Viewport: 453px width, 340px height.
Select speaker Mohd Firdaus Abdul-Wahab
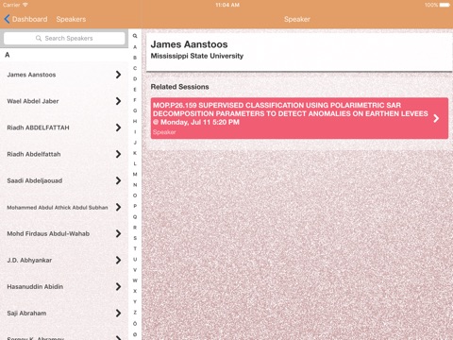[64, 233]
